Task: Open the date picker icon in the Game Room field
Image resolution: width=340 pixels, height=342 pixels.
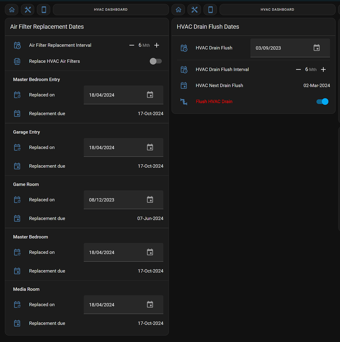Action: point(150,199)
